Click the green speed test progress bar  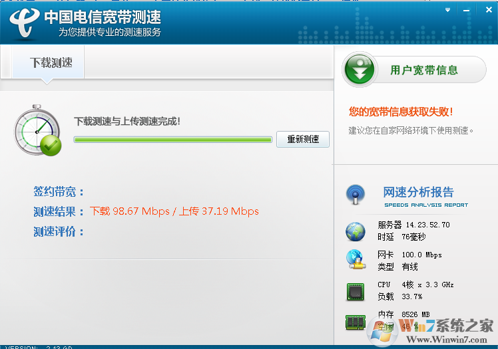(x=173, y=140)
